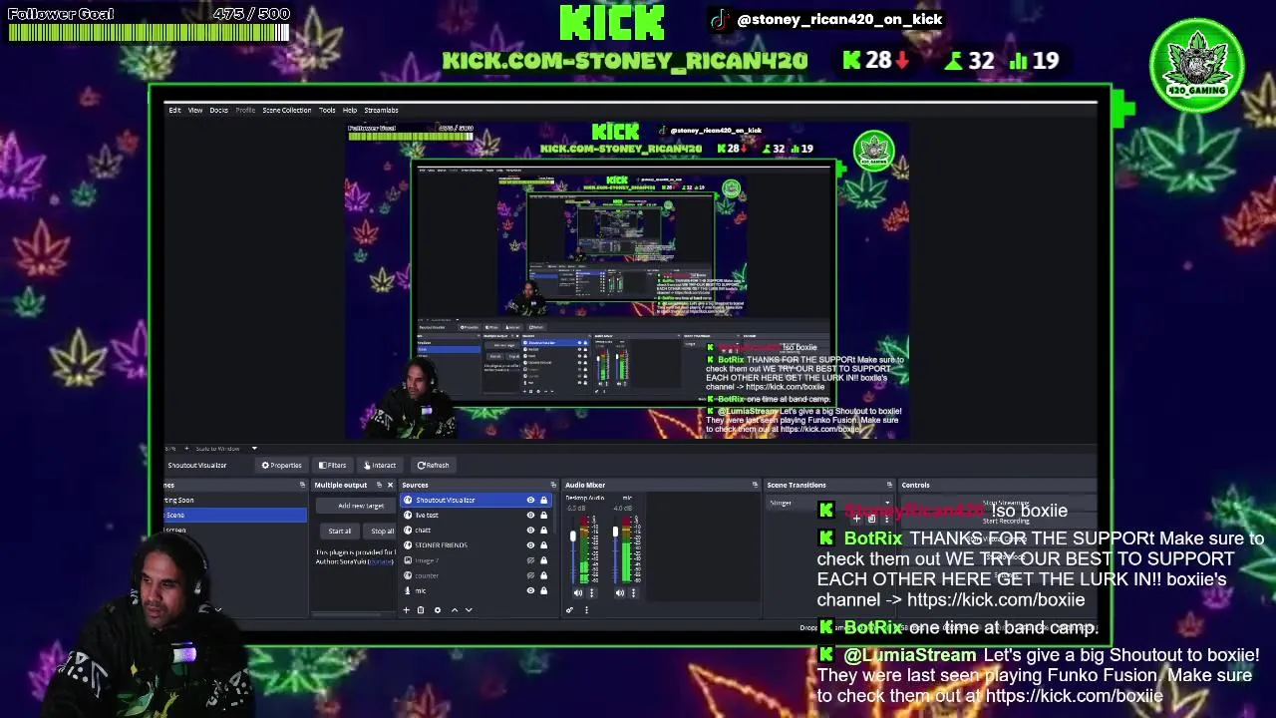This screenshot has height=718, width=1276.
Task: Select the highlighted Scene in Scenes list
Action: coord(235,515)
